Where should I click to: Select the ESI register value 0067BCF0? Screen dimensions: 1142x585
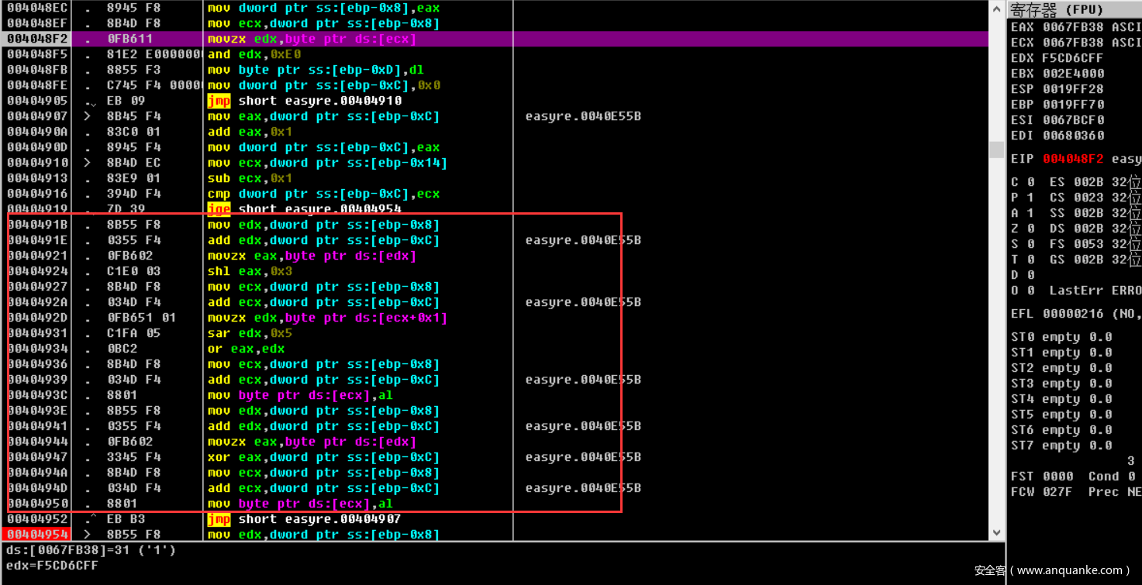pos(1074,120)
